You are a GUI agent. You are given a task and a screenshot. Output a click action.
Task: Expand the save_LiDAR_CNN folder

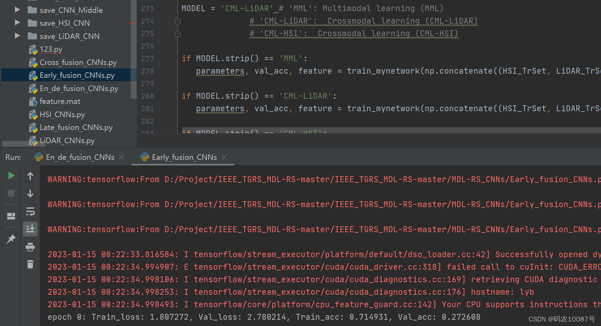click(x=17, y=36)
